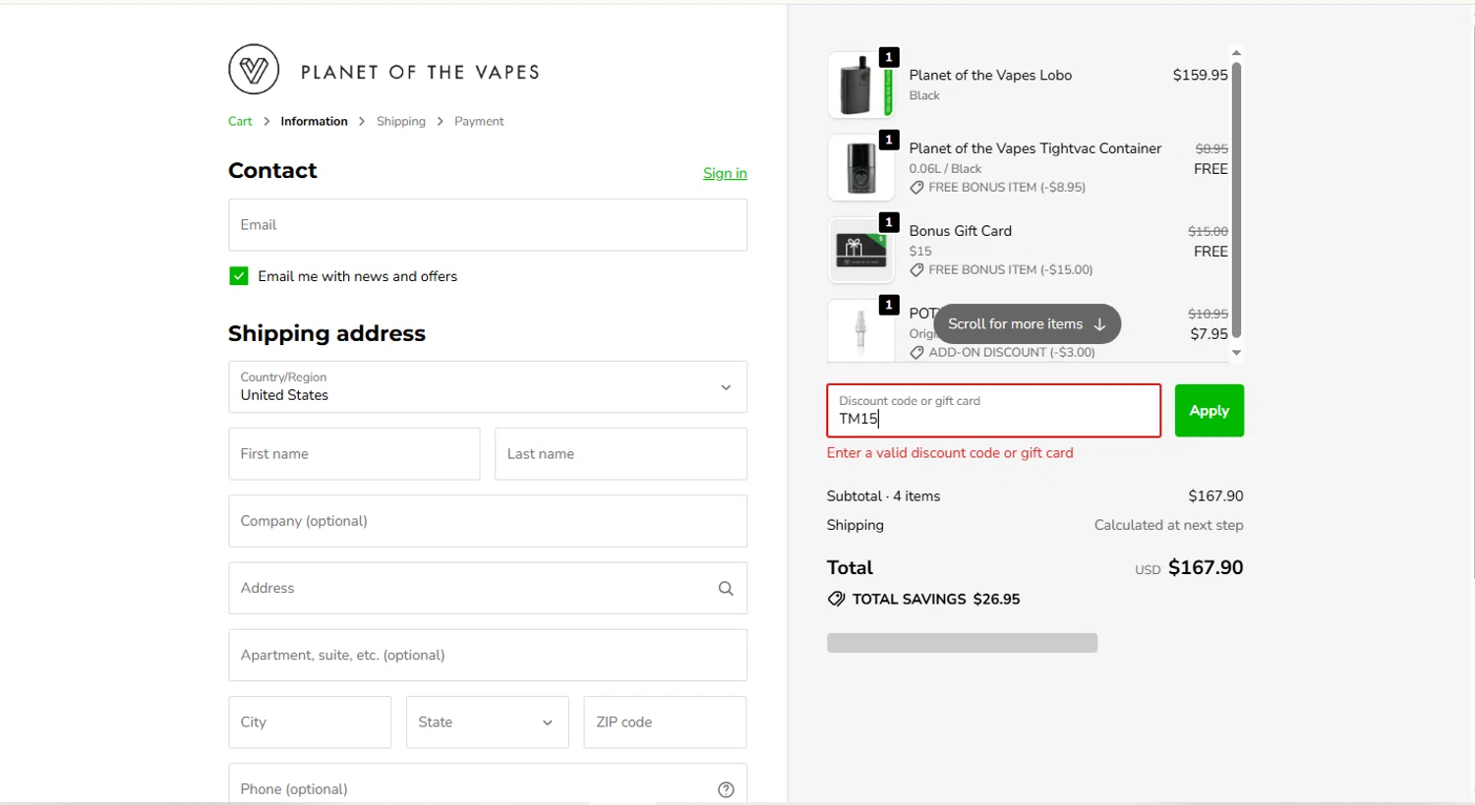The image size is (1475, 805).
Task: Click the Tightvac Container product thumbnail
Action: [x=860, y=167]
